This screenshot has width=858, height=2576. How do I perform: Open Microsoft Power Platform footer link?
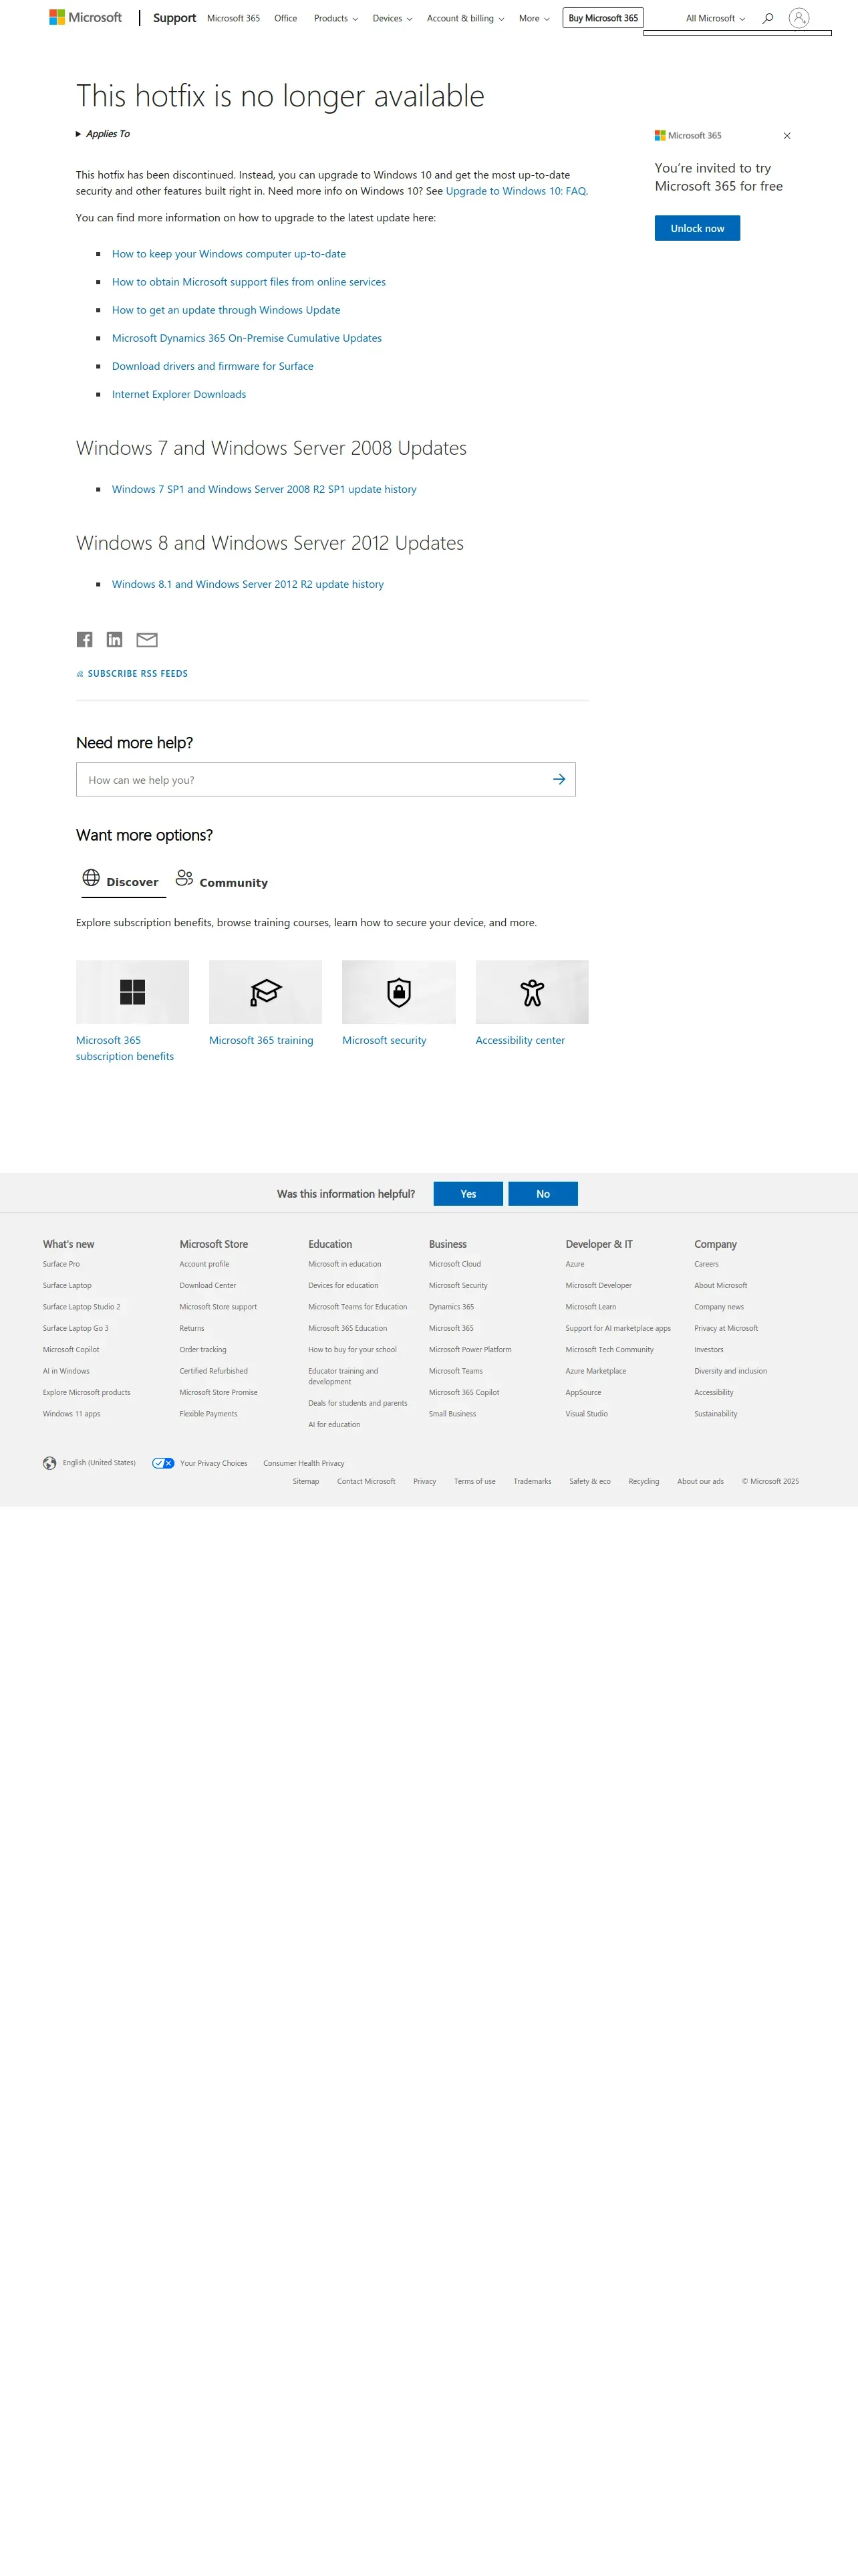470,1350
